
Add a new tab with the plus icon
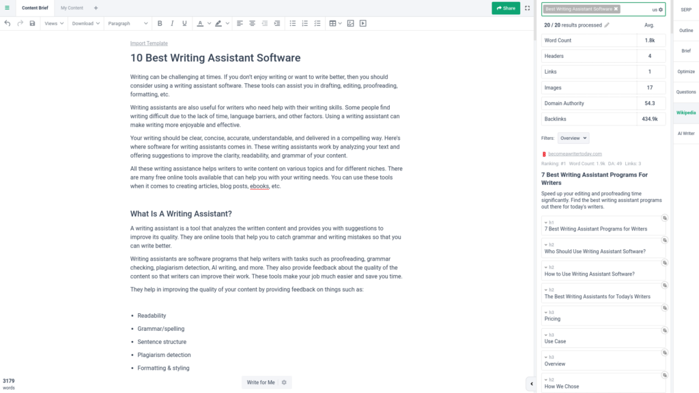coord(96,8)
